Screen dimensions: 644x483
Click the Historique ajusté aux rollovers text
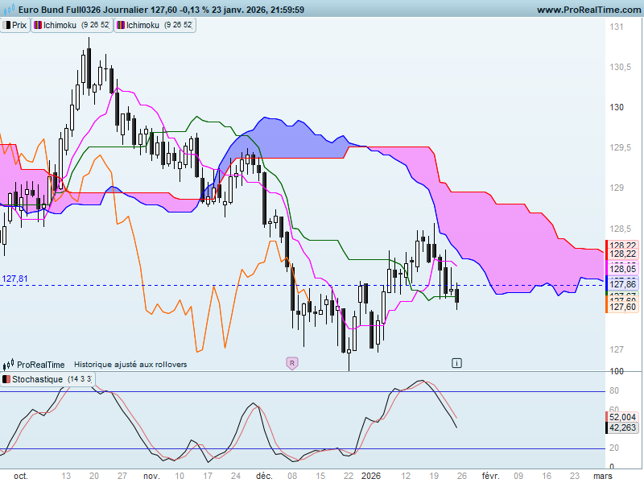point(130,365)
